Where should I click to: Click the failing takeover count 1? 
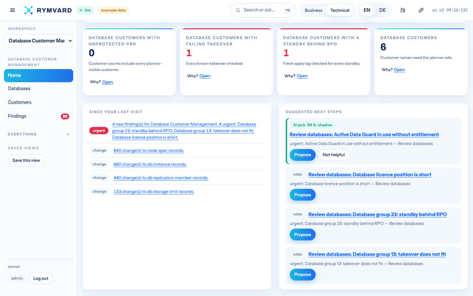pyautogui.click(x=189, y=53)
